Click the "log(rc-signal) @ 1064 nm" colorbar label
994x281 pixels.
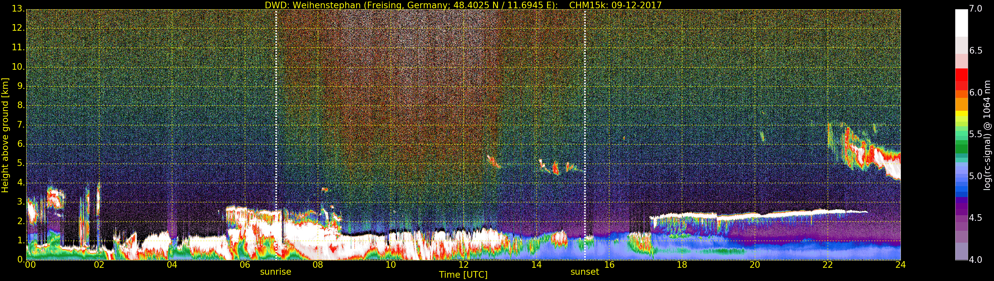pyautogui.click(x=987, y=135)
